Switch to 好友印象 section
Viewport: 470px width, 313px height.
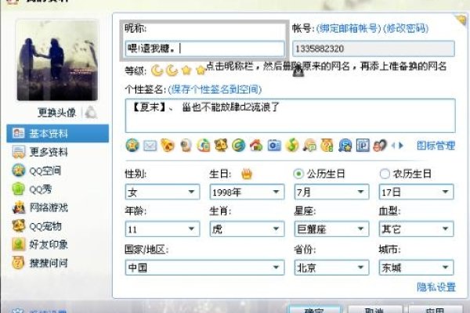pyautogui.click(x=57, y=244)
